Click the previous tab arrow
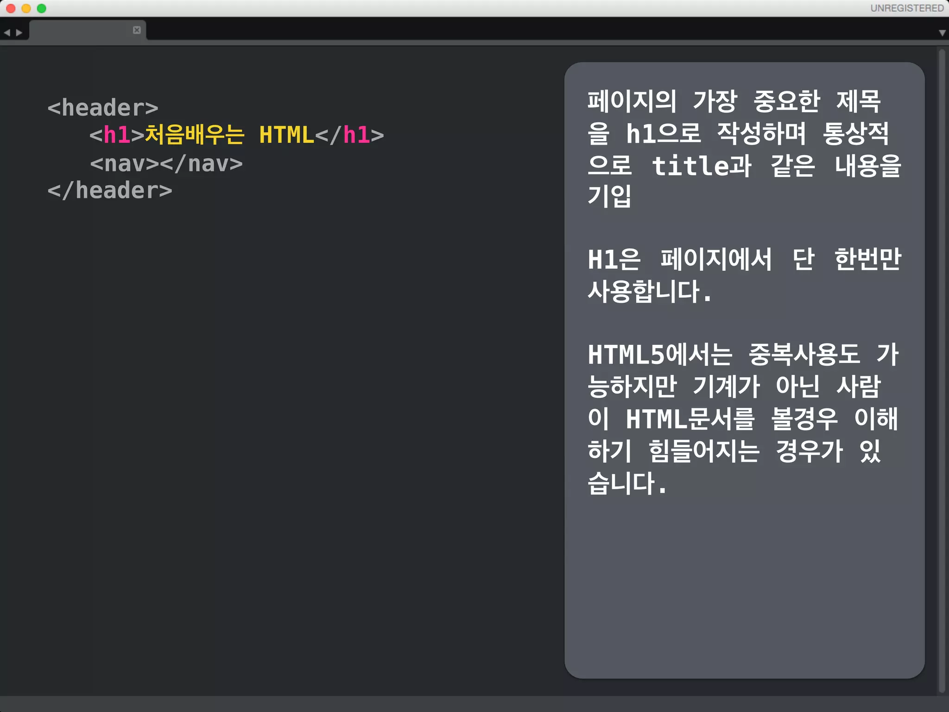 click(x=6, y=33)
